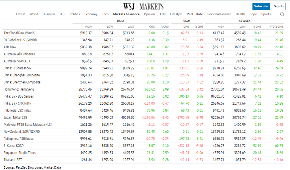The height and width of the screenshot is (170, 290).
Task: Click the Thailand: SET index link
Action: [14, 160]
